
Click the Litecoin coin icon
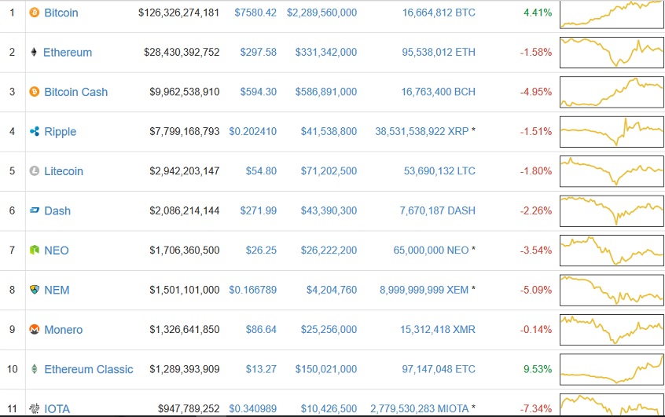(34, 171)
